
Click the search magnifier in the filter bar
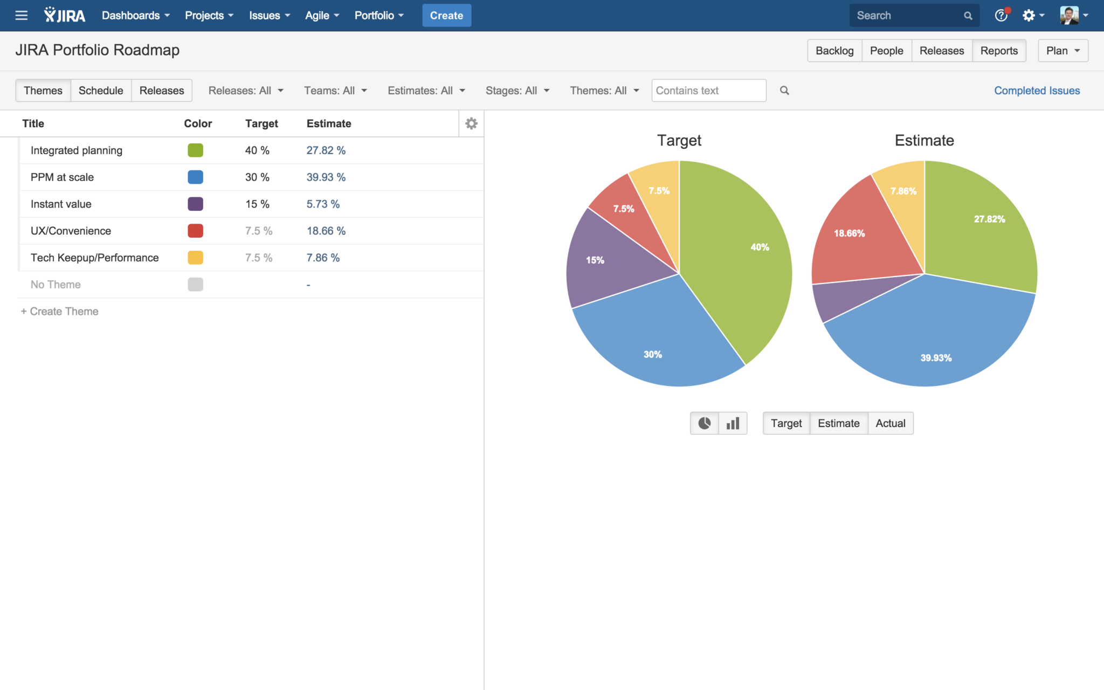pos(784,90)
